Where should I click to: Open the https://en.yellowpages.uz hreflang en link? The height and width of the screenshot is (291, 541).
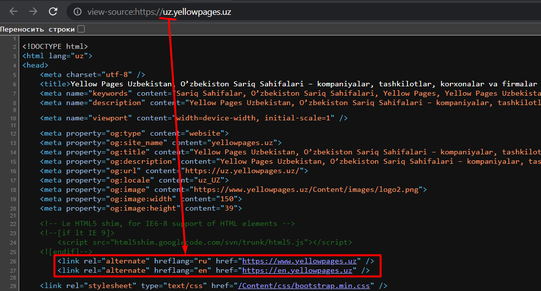coord(297,270)
